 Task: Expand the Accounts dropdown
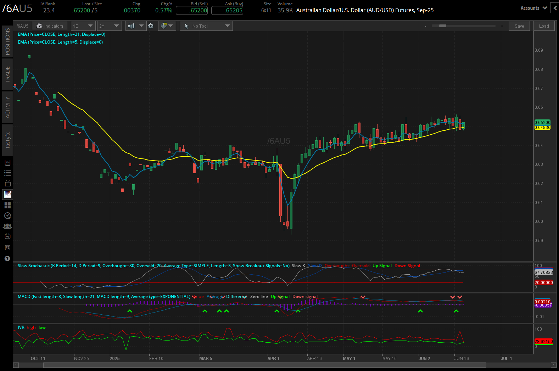pos(533,8)
